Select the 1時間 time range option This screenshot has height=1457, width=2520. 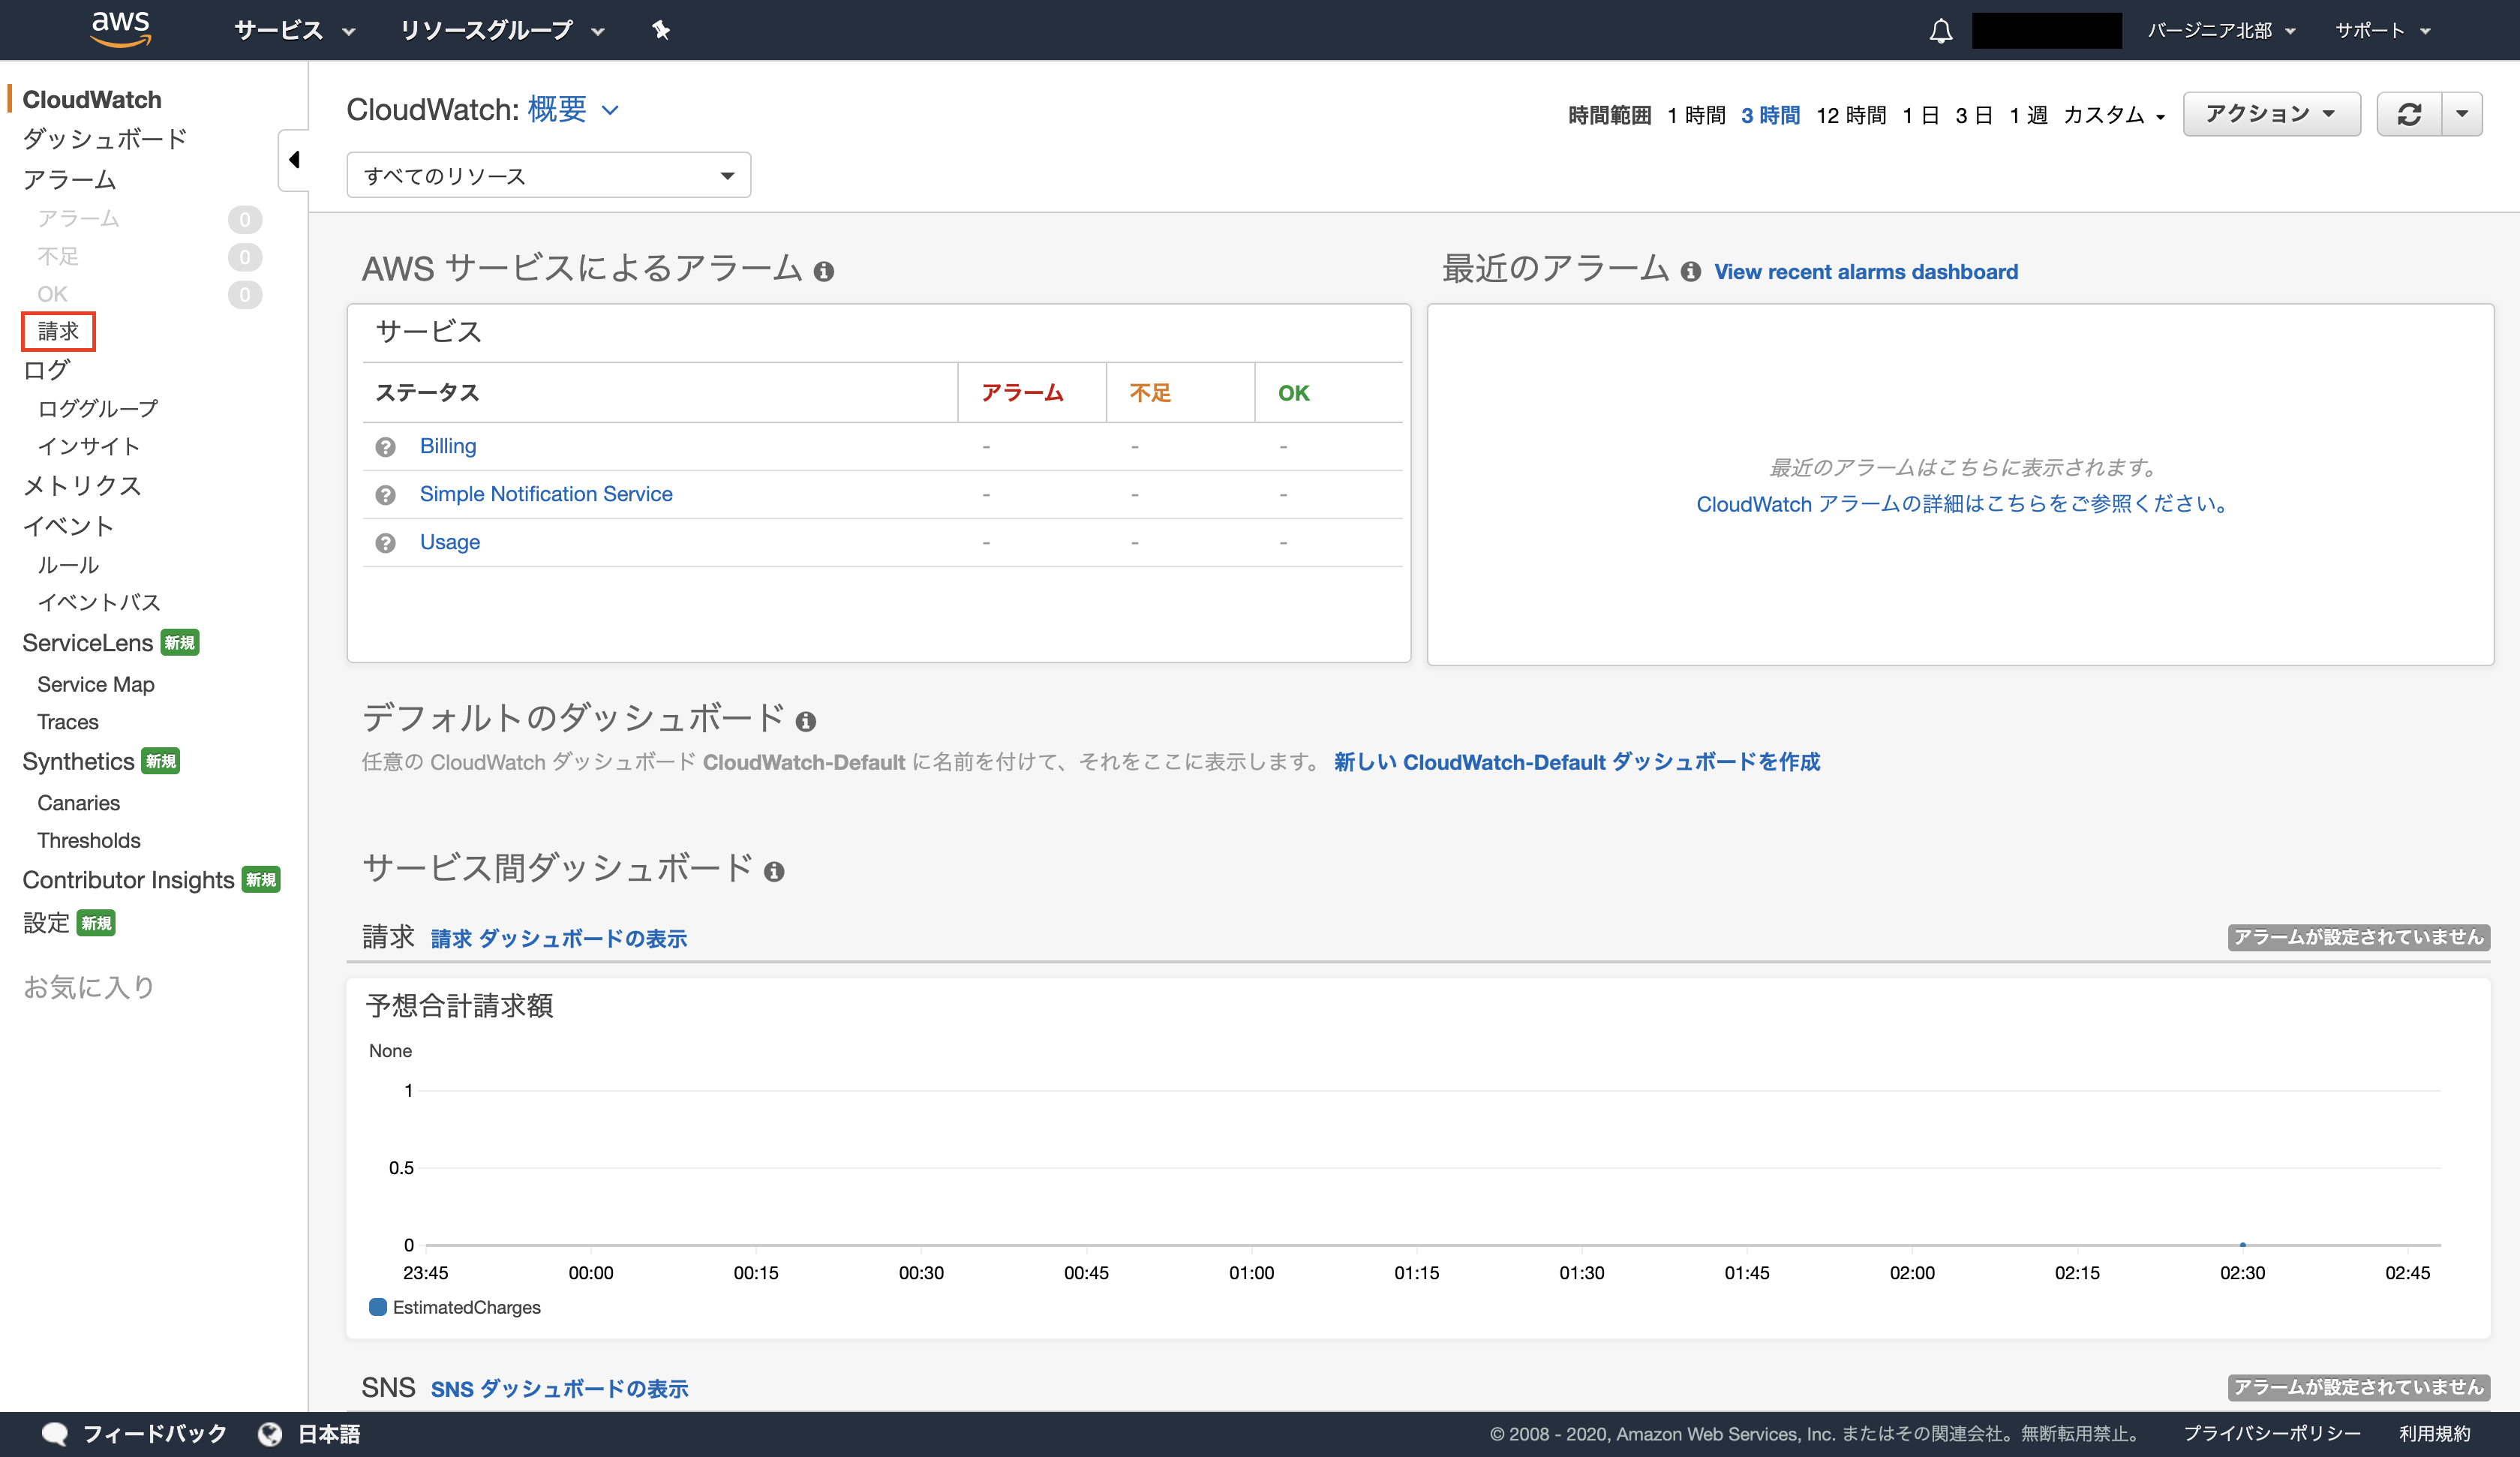1696,115
